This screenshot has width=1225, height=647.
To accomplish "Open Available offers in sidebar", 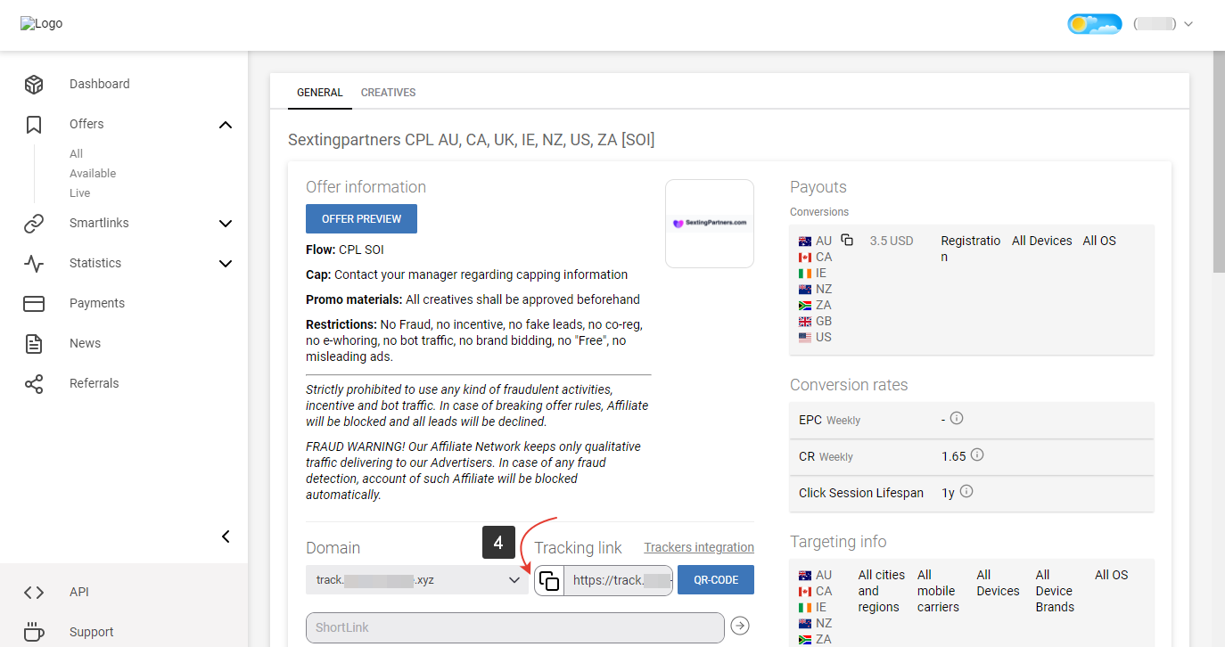I will (x=93, y=174).
